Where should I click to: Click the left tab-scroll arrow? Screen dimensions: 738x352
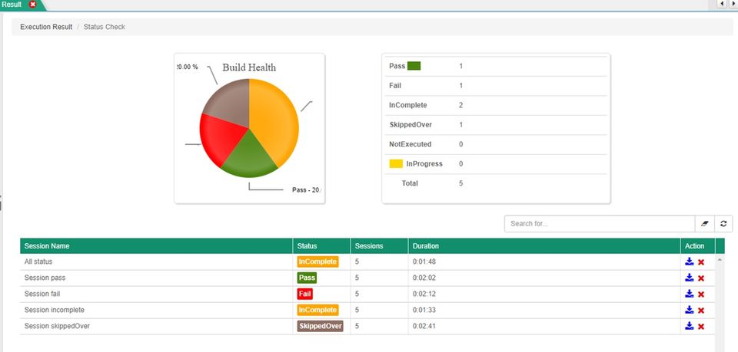[722, 4]
